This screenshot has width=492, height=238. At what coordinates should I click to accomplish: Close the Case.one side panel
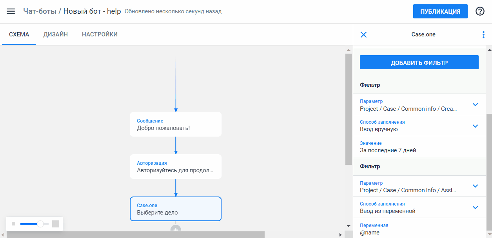[x=363, y=34]
